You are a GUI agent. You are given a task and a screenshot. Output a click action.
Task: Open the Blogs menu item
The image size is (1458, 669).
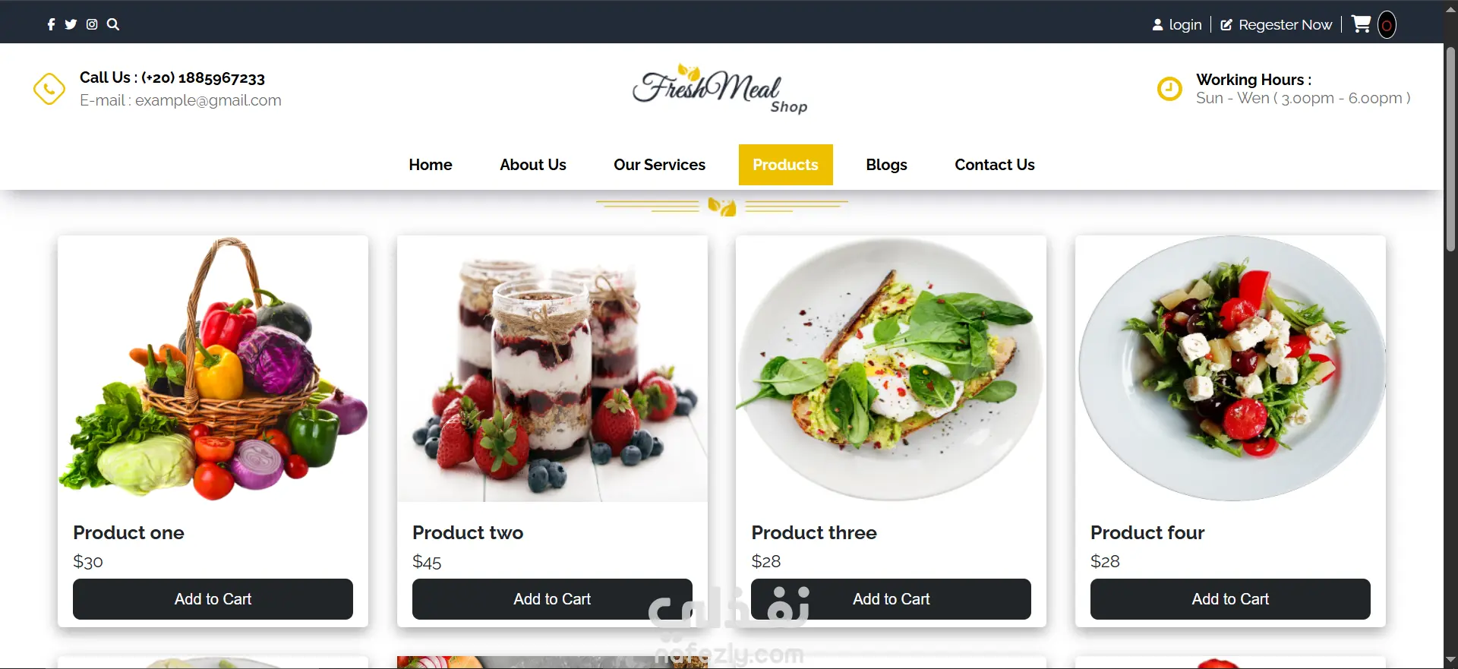[886, 165]
